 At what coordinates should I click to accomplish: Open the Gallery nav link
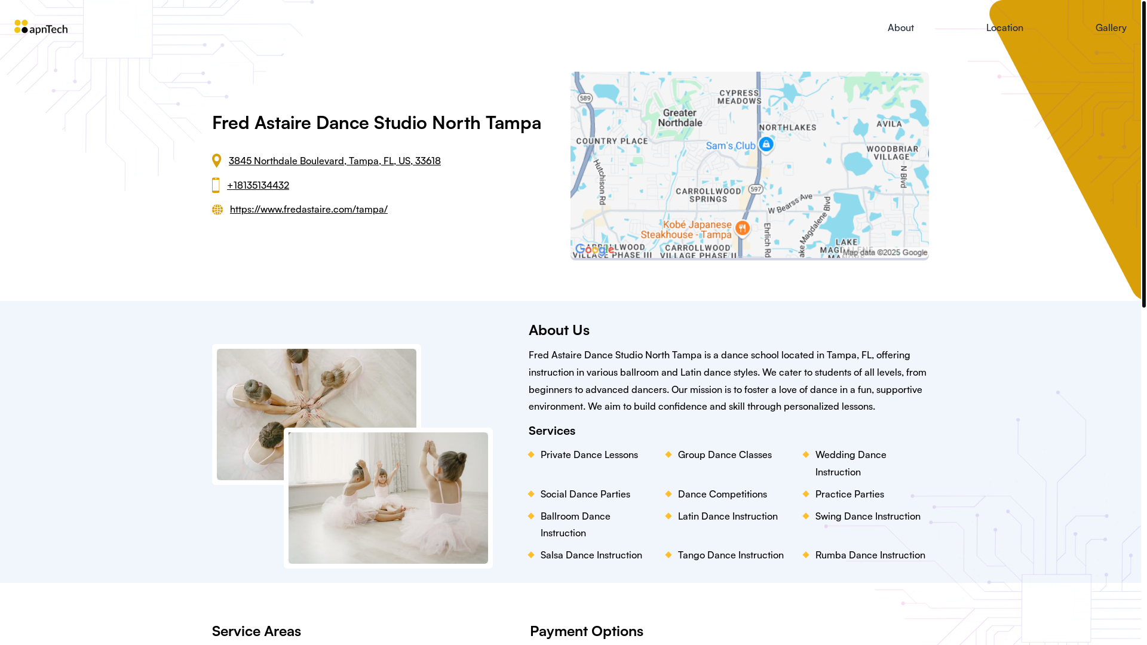[1111, 27]
